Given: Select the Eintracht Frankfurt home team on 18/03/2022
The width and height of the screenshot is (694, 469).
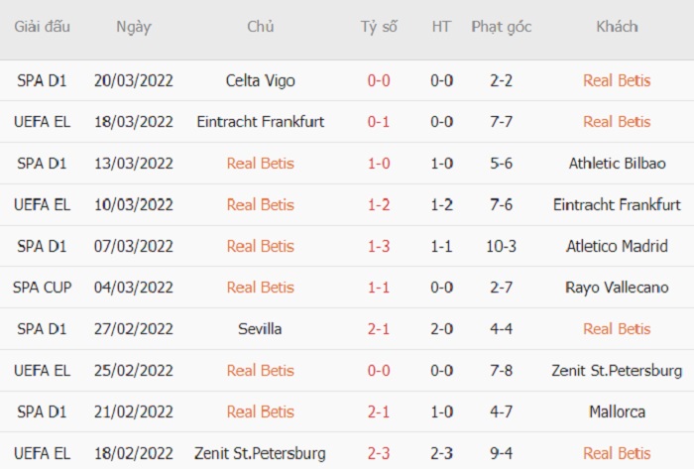Looking at the screenshot, I should (x=260, y=122).
